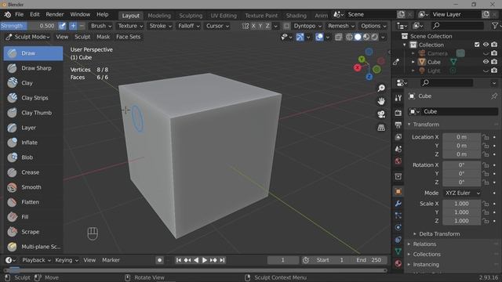
Task: Click the current frame number field
Action: 282,260
